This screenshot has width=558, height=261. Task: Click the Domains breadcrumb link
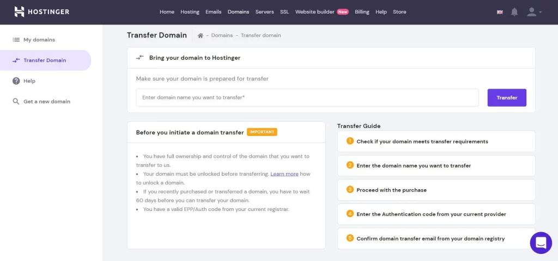pos(222,35)
